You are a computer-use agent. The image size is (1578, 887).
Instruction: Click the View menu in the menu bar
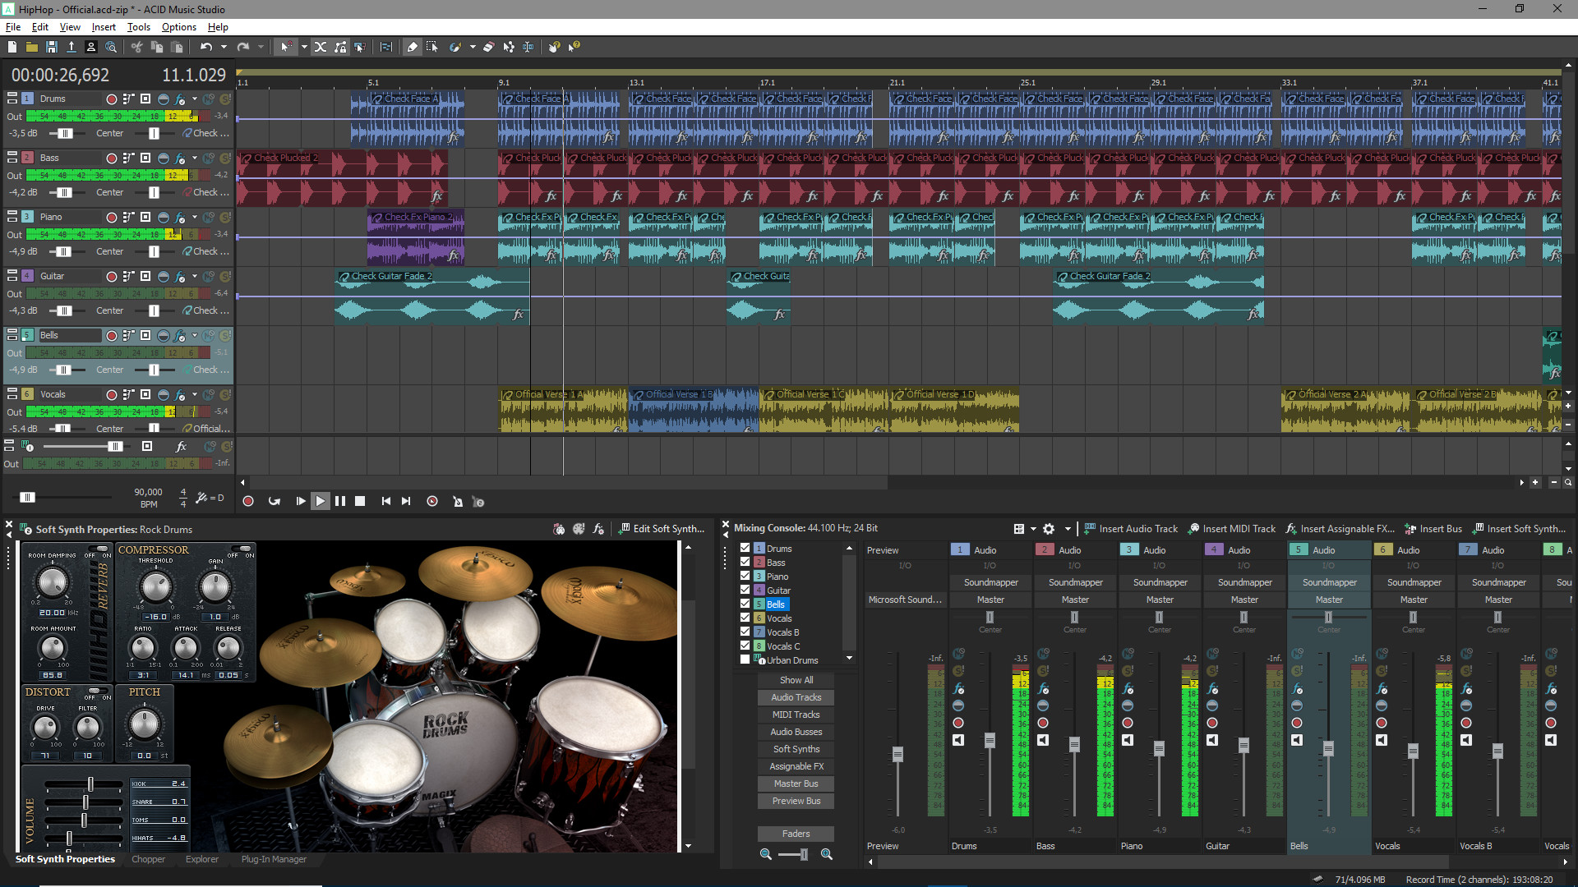coord(67,26)
